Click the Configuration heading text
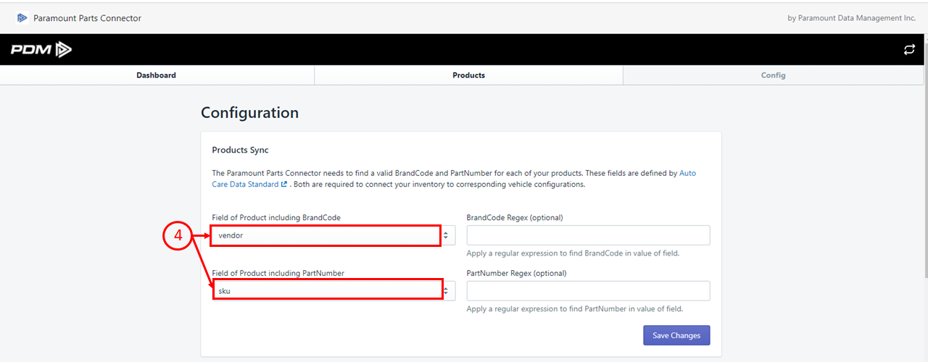The width and height of the screenshot is (928, 362). coord(249,113)
